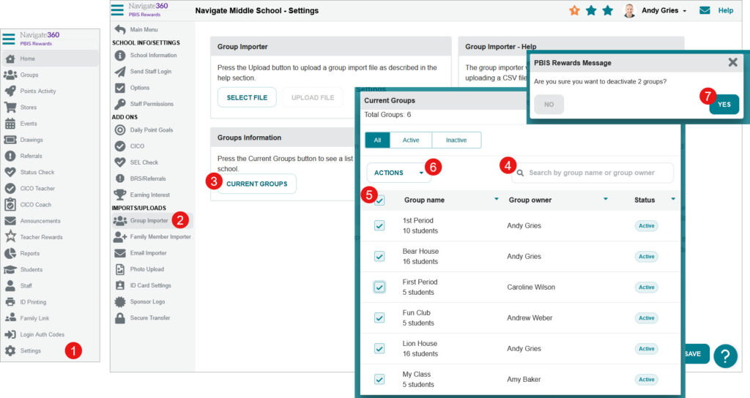Switch to the Active groups tab
The height and width of the screenshot is (398, 750).
coord(411,140)
